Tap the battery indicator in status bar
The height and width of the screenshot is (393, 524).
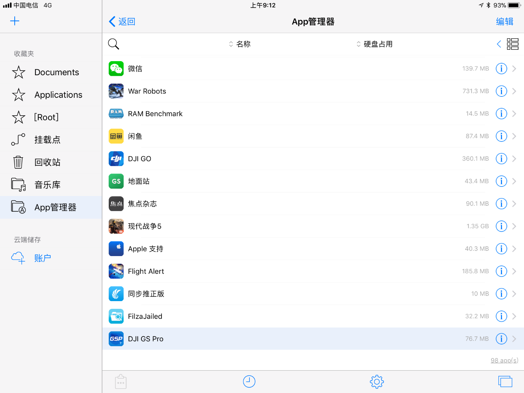coord(515,5)
